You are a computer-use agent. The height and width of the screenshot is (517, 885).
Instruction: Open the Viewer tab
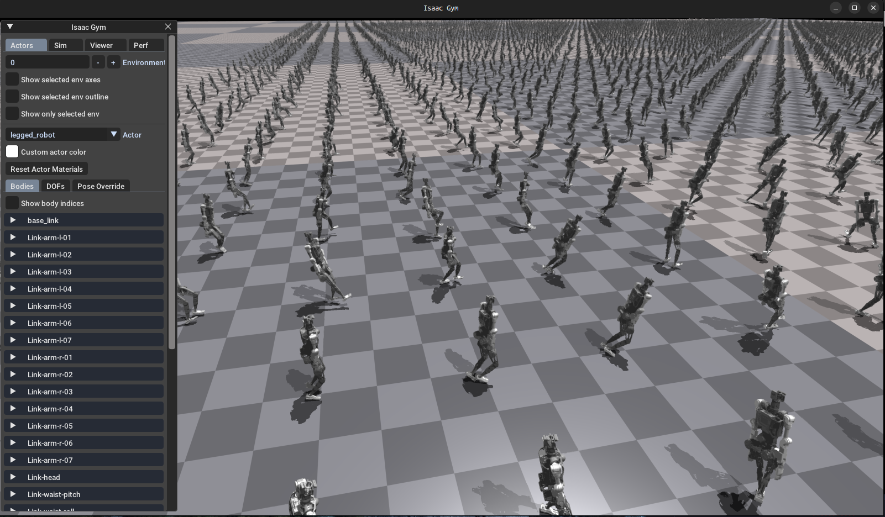point(106,45)
